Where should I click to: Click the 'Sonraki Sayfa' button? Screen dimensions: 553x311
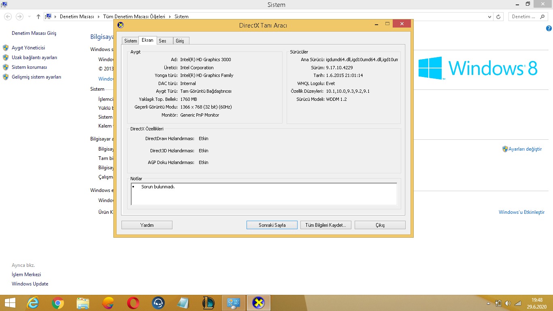pyautogui.click(x=272, y=225)
